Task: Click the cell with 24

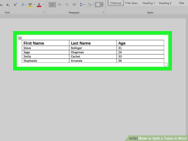Action: click(140, 52)
